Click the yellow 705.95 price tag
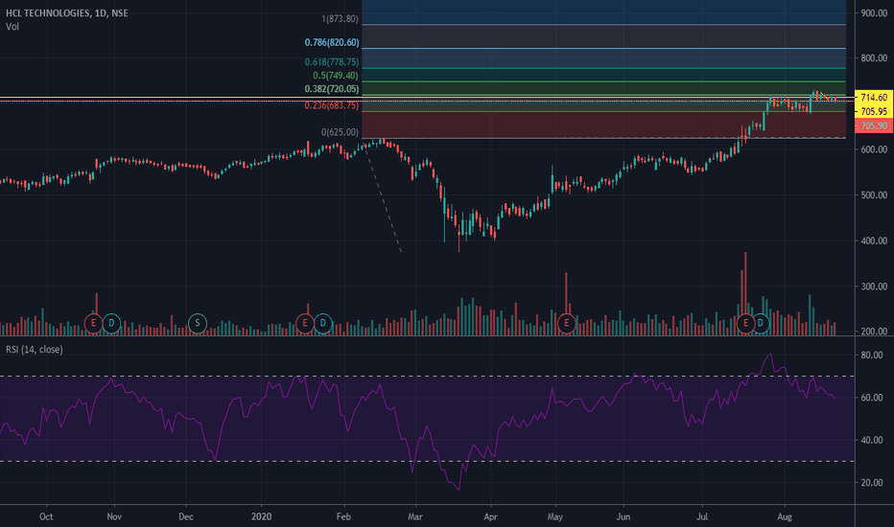The width and height of the screenshot is (894, 527). pos(874,112)
